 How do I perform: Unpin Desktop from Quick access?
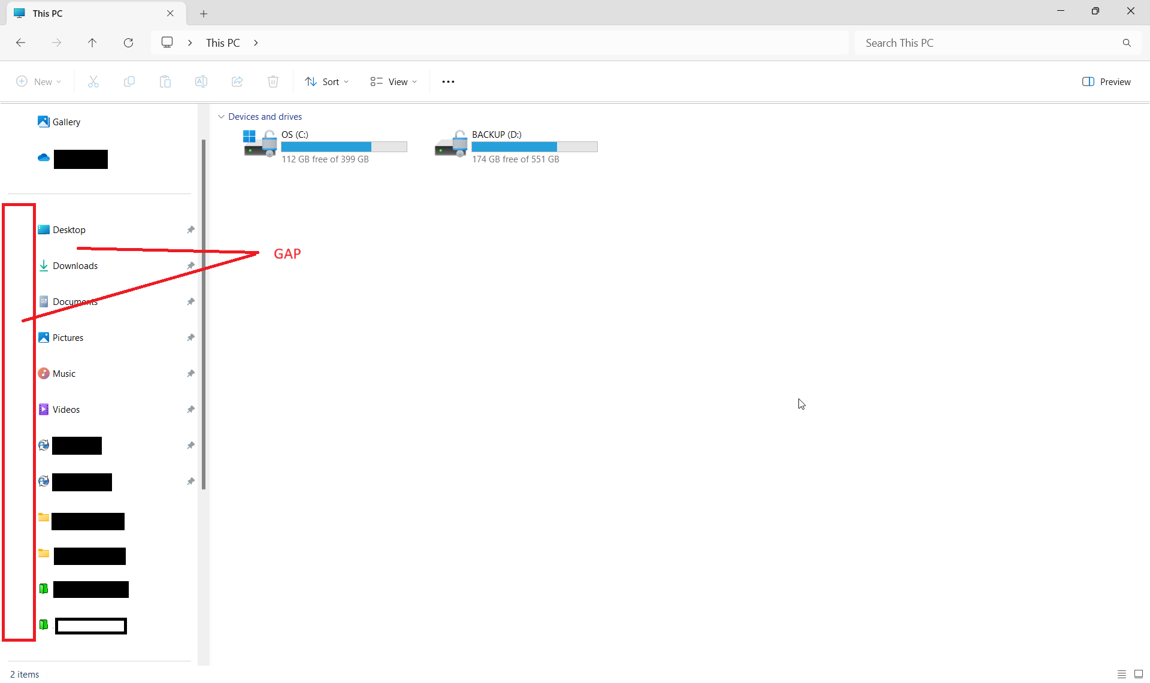coord(190,230)
